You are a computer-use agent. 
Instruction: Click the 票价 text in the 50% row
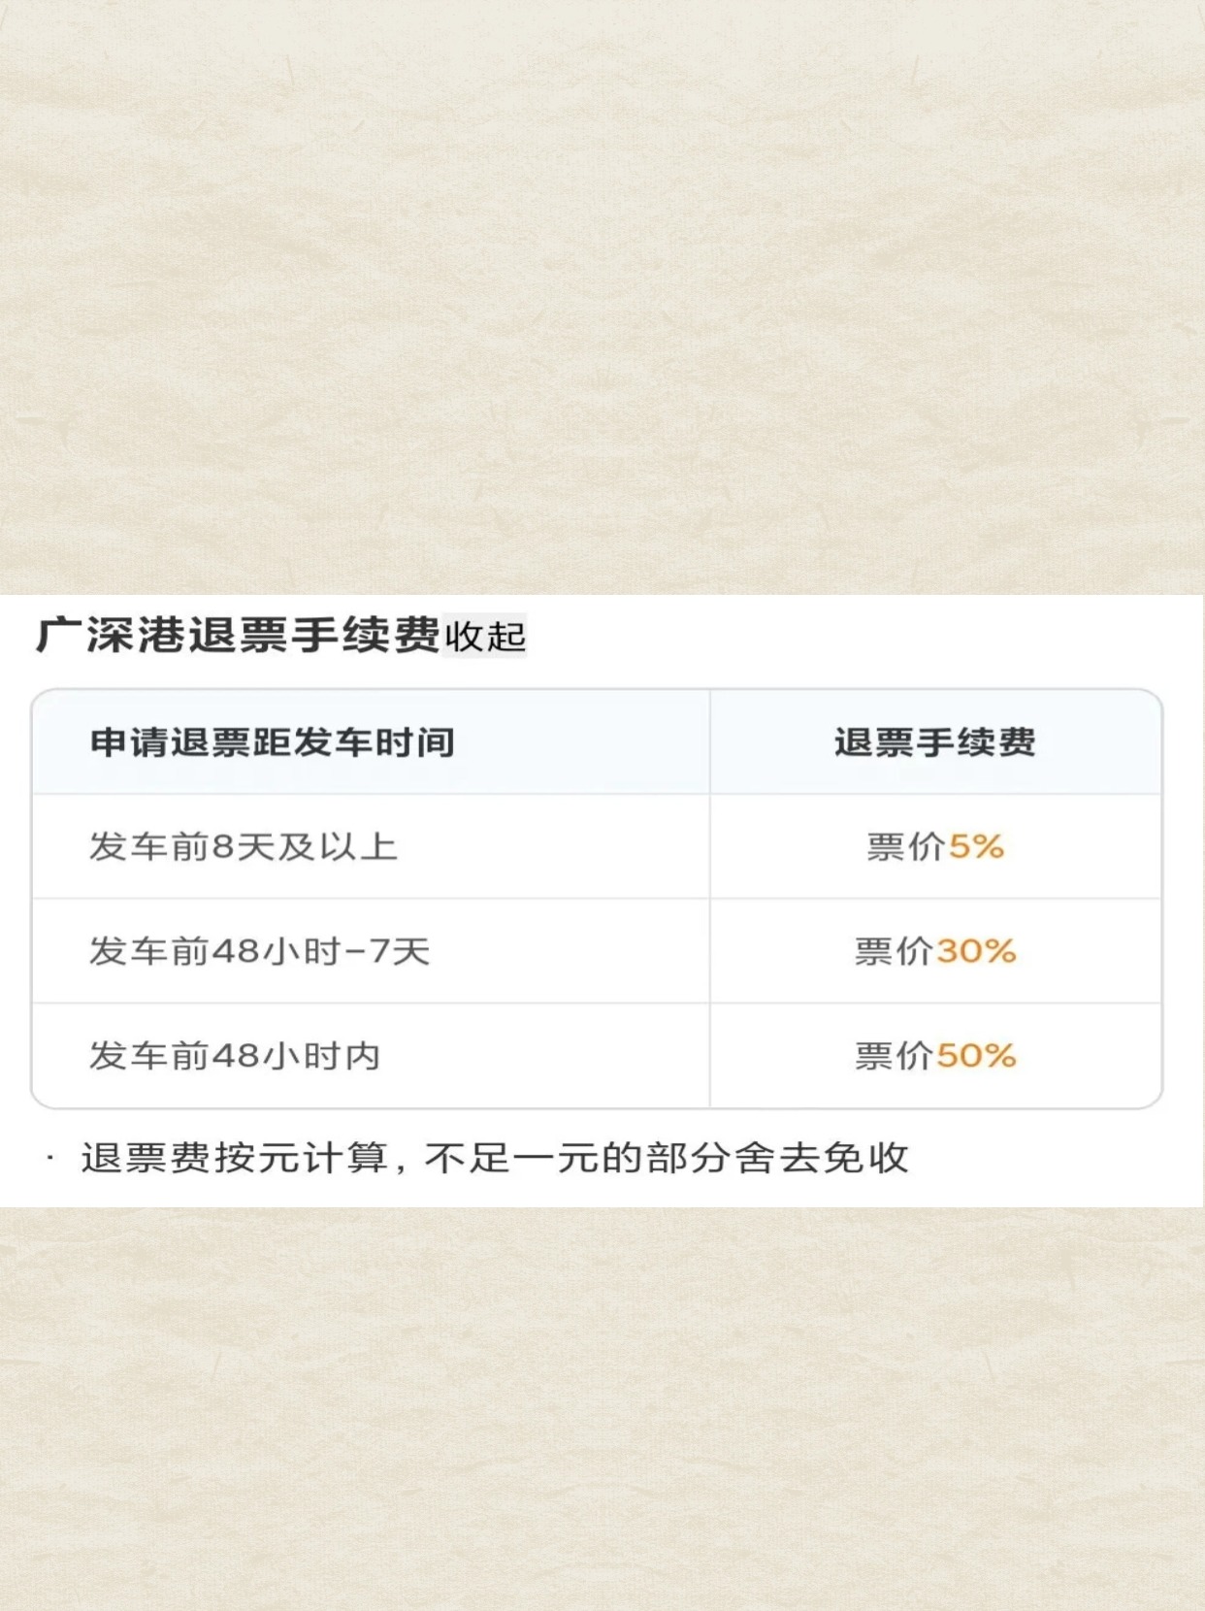pyautogui.click(x=894, y=1056)
